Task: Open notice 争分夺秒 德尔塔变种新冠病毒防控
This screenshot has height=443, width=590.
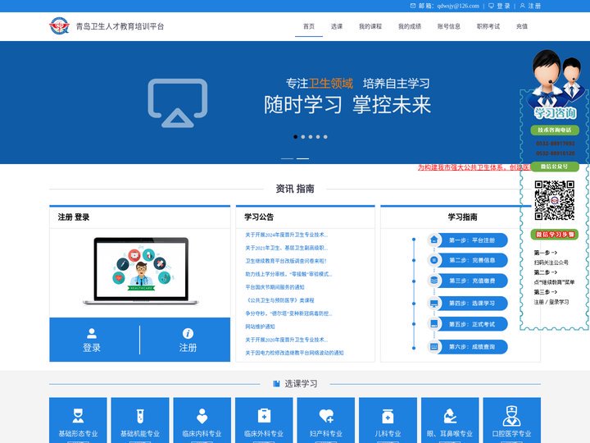Action: [288, 313]
